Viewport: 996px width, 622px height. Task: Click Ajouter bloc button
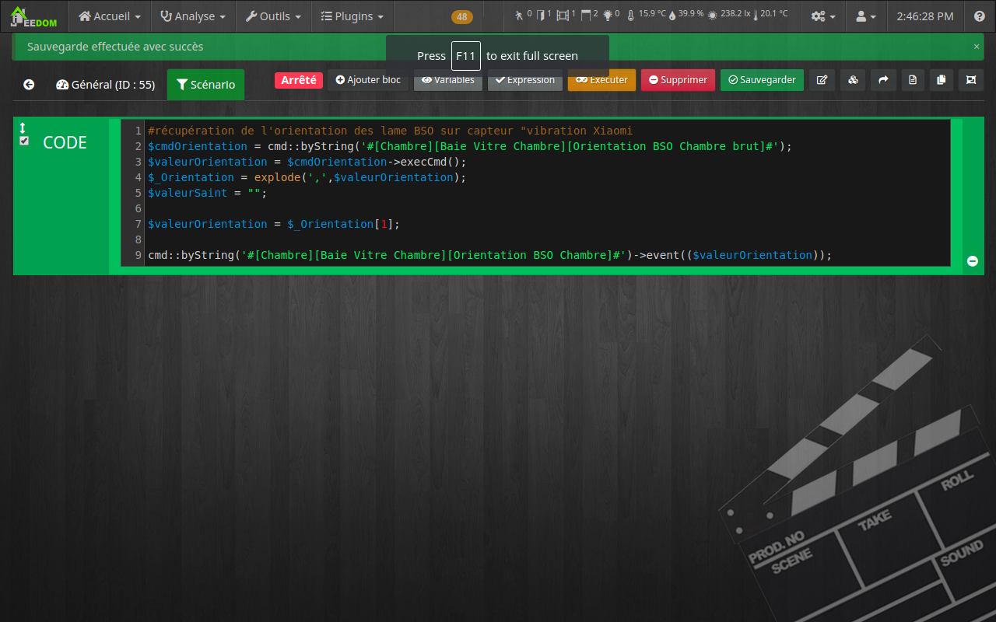click(x=368, y=80)
